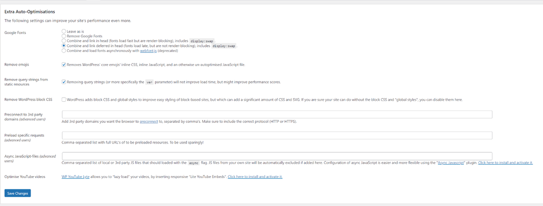Focus the Async JavaScript-files text field
Image resolution: width=543 pixels, height=206 pixels.
pos(277,156)
